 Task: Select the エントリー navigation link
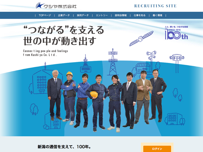click(x=102, y=16)
